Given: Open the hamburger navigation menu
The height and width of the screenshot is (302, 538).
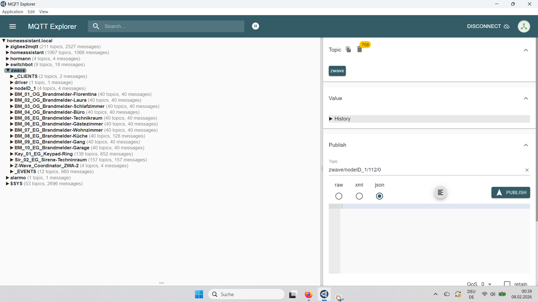Looking at the screenshot, I should [x=13, y=26].
